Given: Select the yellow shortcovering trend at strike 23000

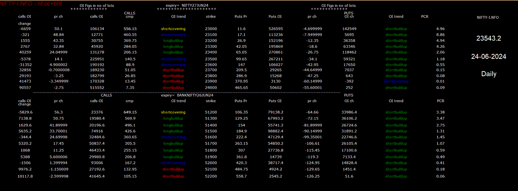Looking at the screenshot, I should (172, 29).
